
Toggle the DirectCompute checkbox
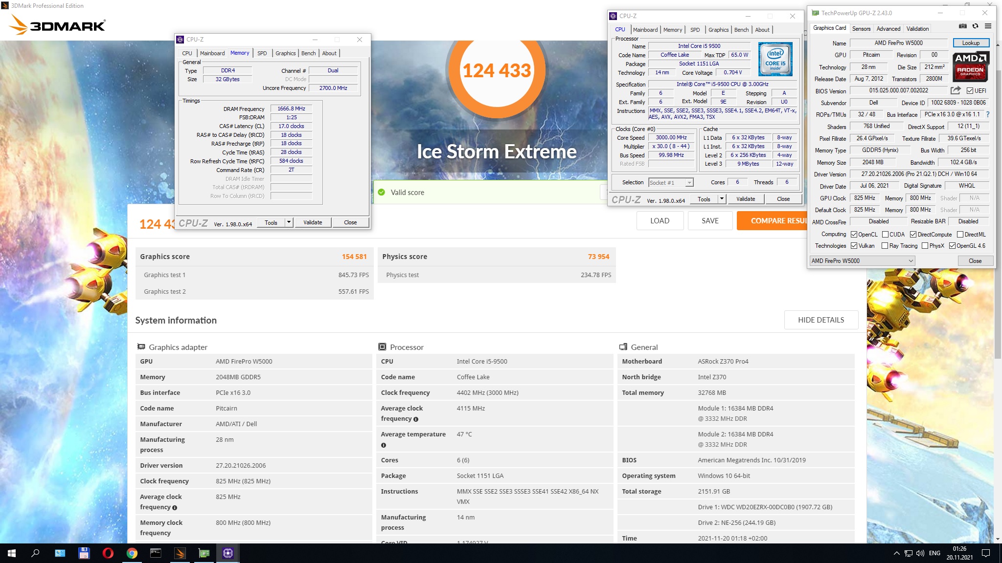(x=913, y=235)
